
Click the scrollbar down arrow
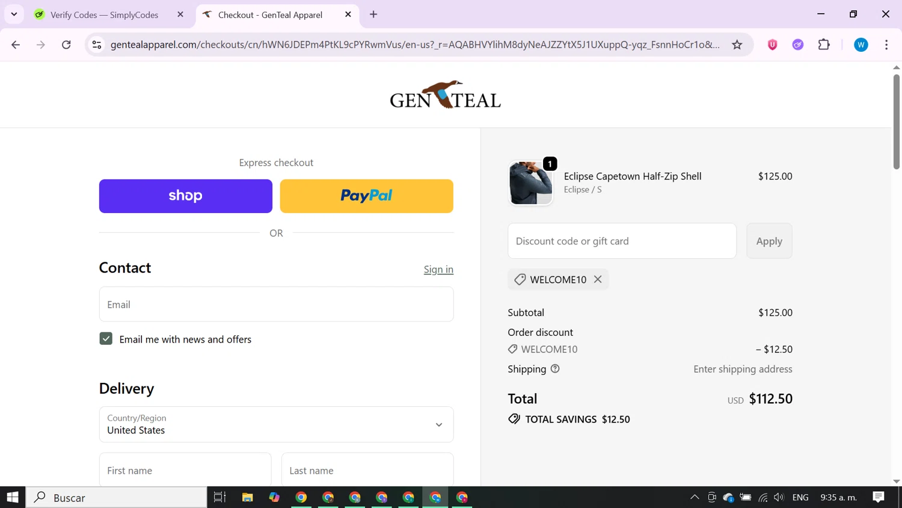tap(897, 482)
